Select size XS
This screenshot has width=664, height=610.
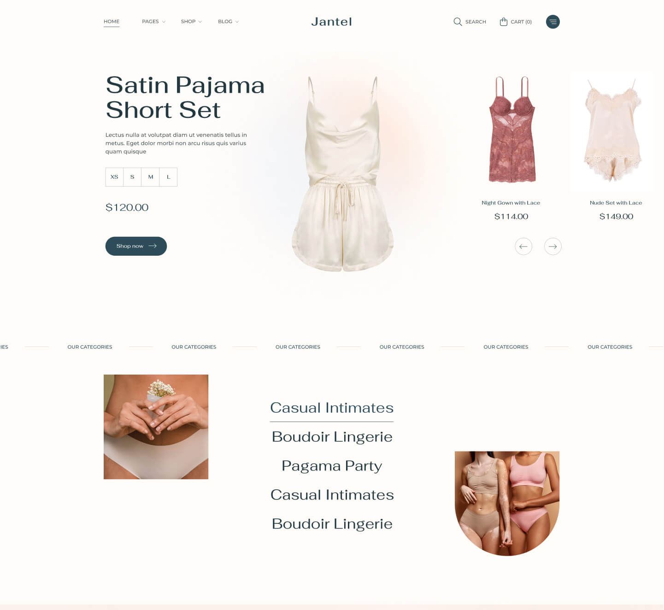pos(114,177)
